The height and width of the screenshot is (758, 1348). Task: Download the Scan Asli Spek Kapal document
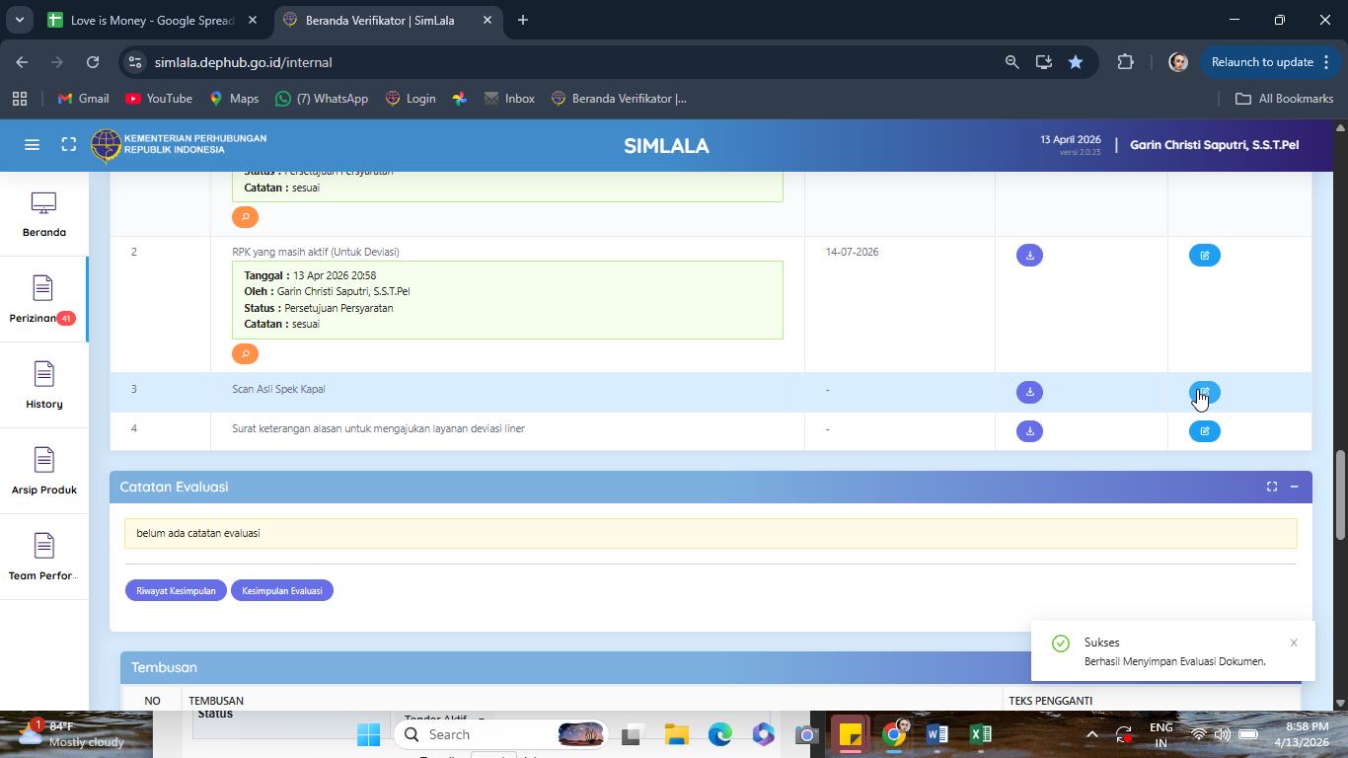click(x=1029, y=392)
